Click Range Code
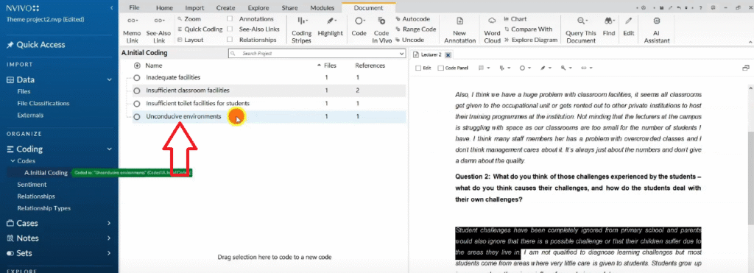This screenshot has height=273, width=754. pyautogui.click(x=416, y=29)
